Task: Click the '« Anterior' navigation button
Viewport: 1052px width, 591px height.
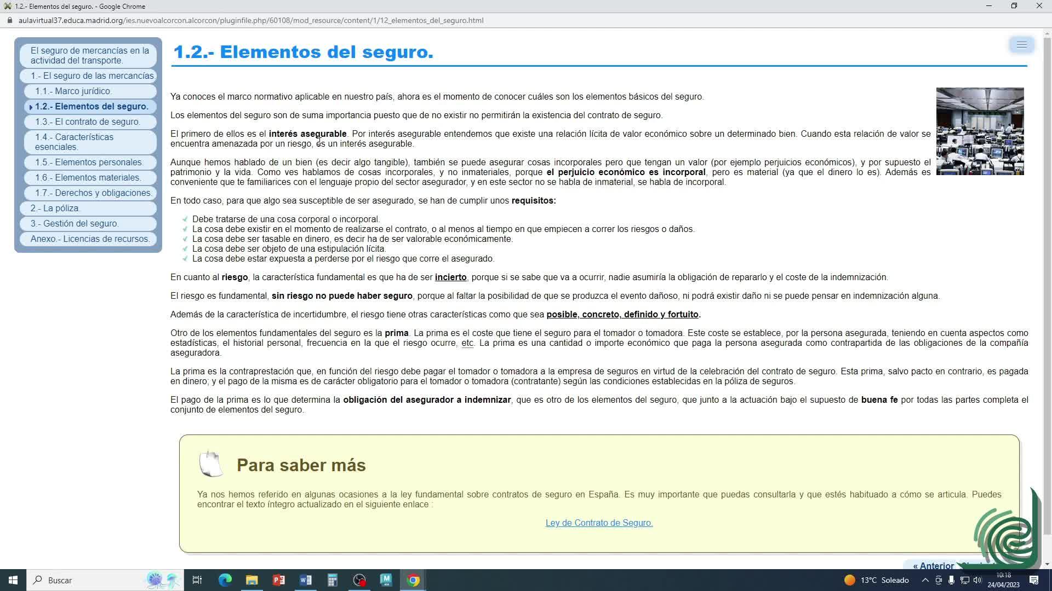Action: (x=933, y=566)
